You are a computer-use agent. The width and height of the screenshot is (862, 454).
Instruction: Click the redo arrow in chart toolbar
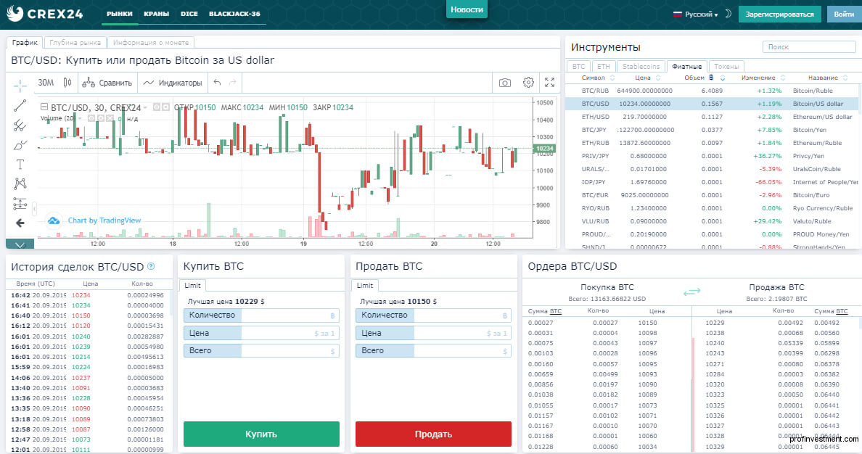[232, 83]
